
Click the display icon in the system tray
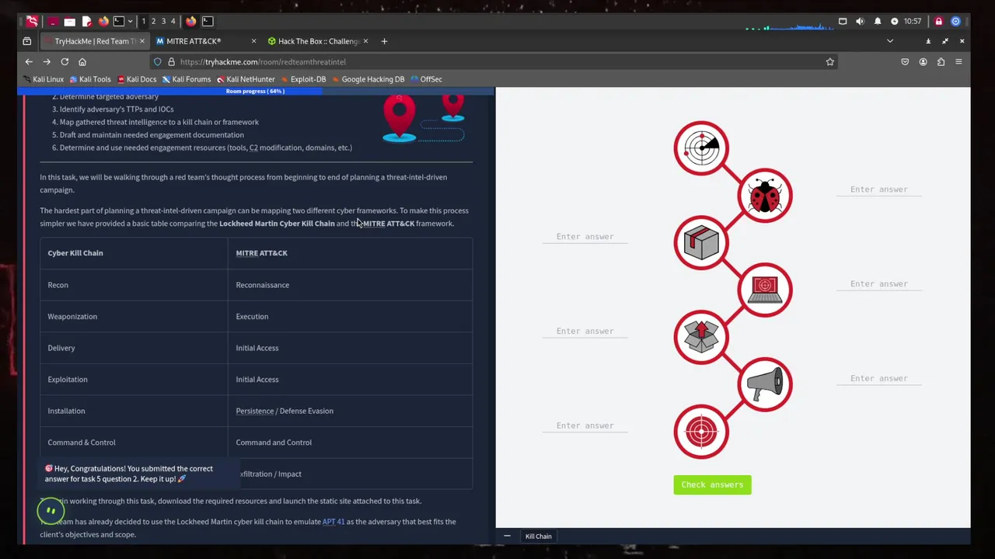coord(843,21)
